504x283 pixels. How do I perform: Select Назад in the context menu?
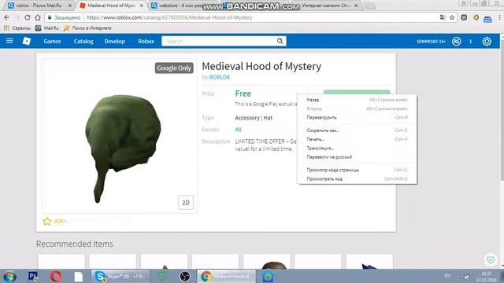pos(357,100)
